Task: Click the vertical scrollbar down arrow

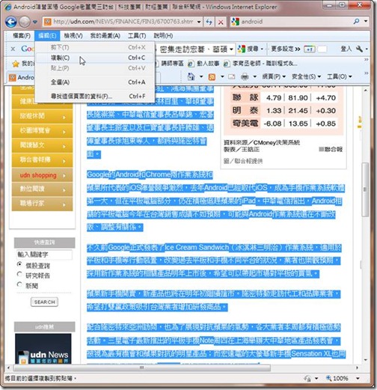Action: (x=366, y=360)
